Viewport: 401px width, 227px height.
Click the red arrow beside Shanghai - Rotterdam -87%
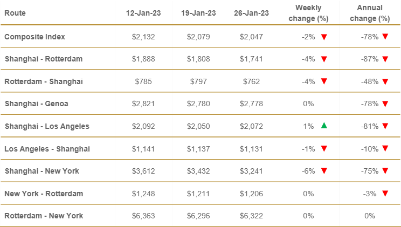(x=385, y=59)
